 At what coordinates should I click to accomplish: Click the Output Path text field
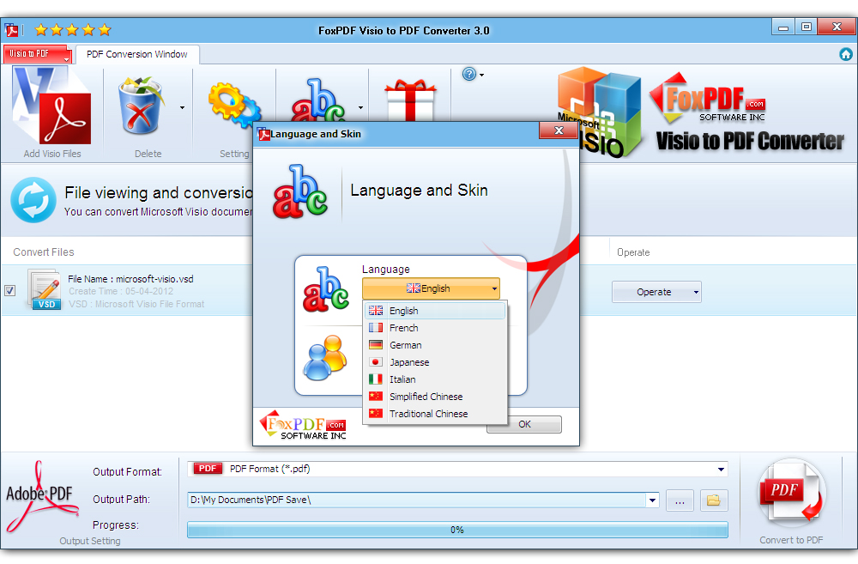pyautogui.click(x=417, y=500)
